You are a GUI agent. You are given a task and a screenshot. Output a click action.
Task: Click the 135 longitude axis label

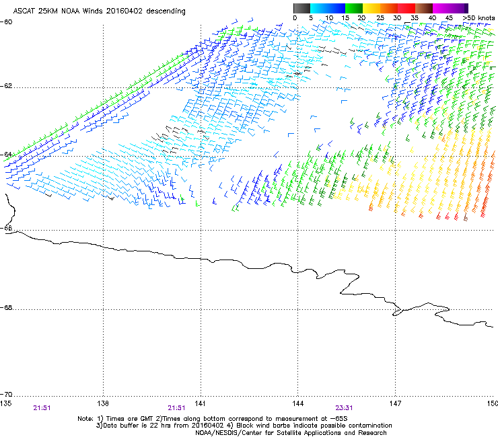pos(5,403)
